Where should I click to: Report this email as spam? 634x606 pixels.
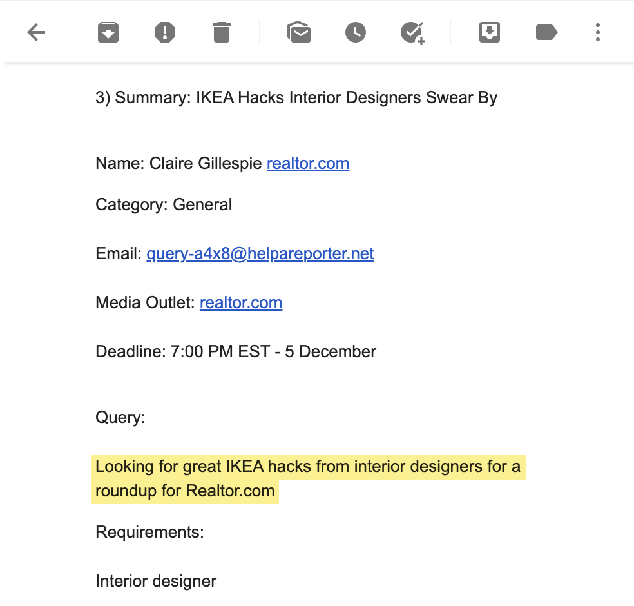[165, 32]
